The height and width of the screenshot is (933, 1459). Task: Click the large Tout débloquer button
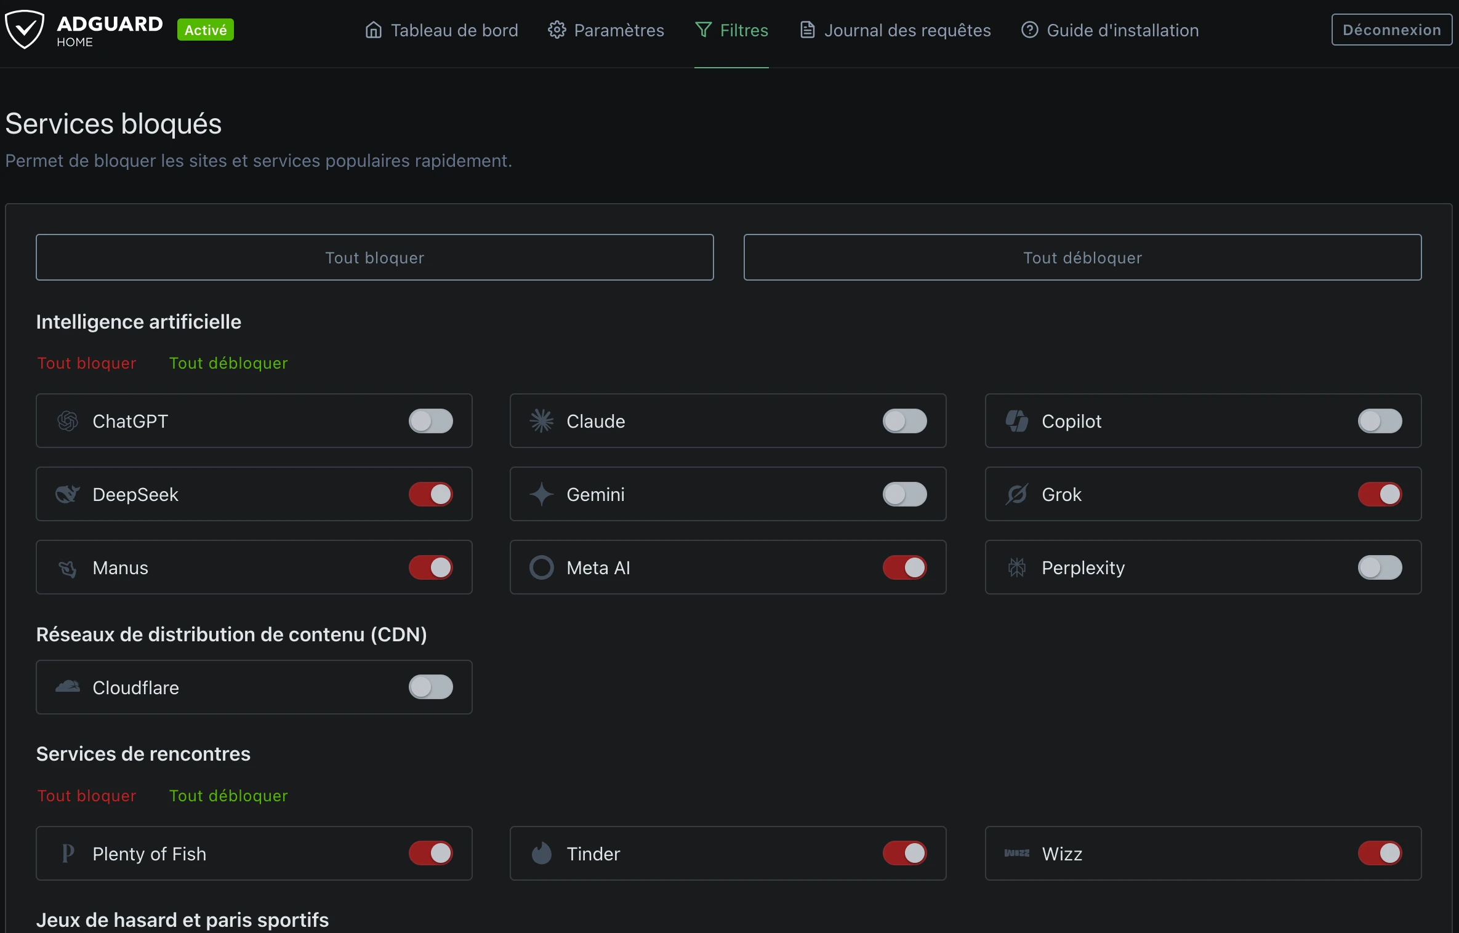coord(1083,257)
